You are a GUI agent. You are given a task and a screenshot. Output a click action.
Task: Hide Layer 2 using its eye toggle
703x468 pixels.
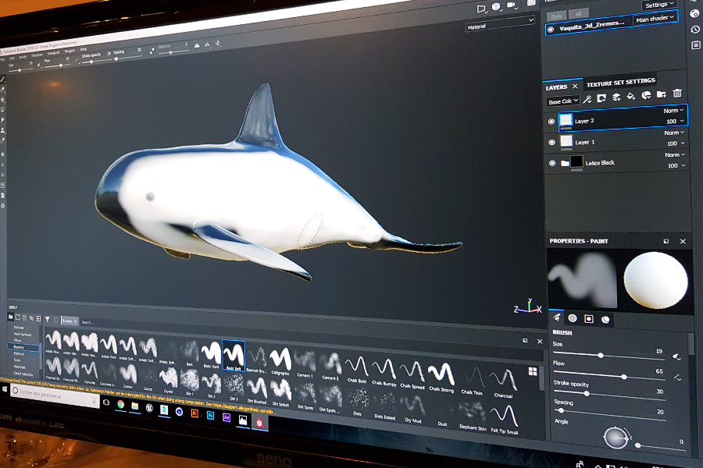tap(551, 121)
